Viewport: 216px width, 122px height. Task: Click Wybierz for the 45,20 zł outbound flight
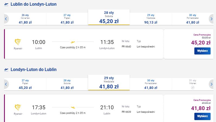coord(202,51)
